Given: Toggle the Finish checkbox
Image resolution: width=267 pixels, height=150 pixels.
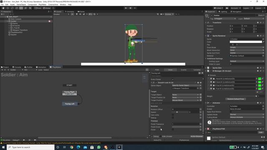Looking at the screenshot, I should (x=173, y=130).
